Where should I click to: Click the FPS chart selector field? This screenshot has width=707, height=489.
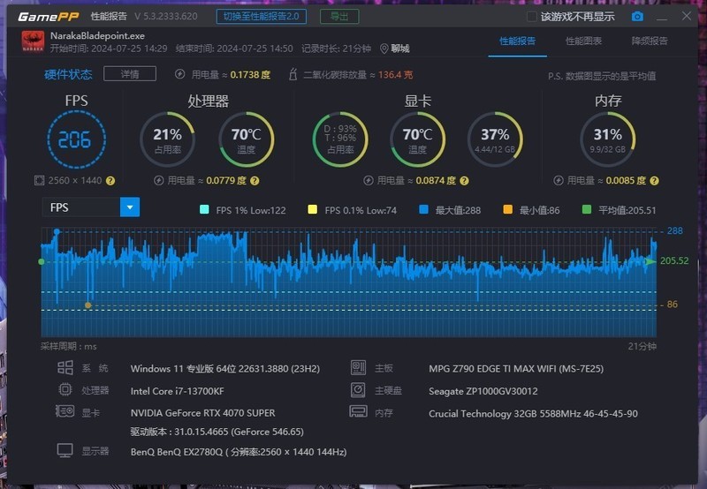tap(91, 207)
